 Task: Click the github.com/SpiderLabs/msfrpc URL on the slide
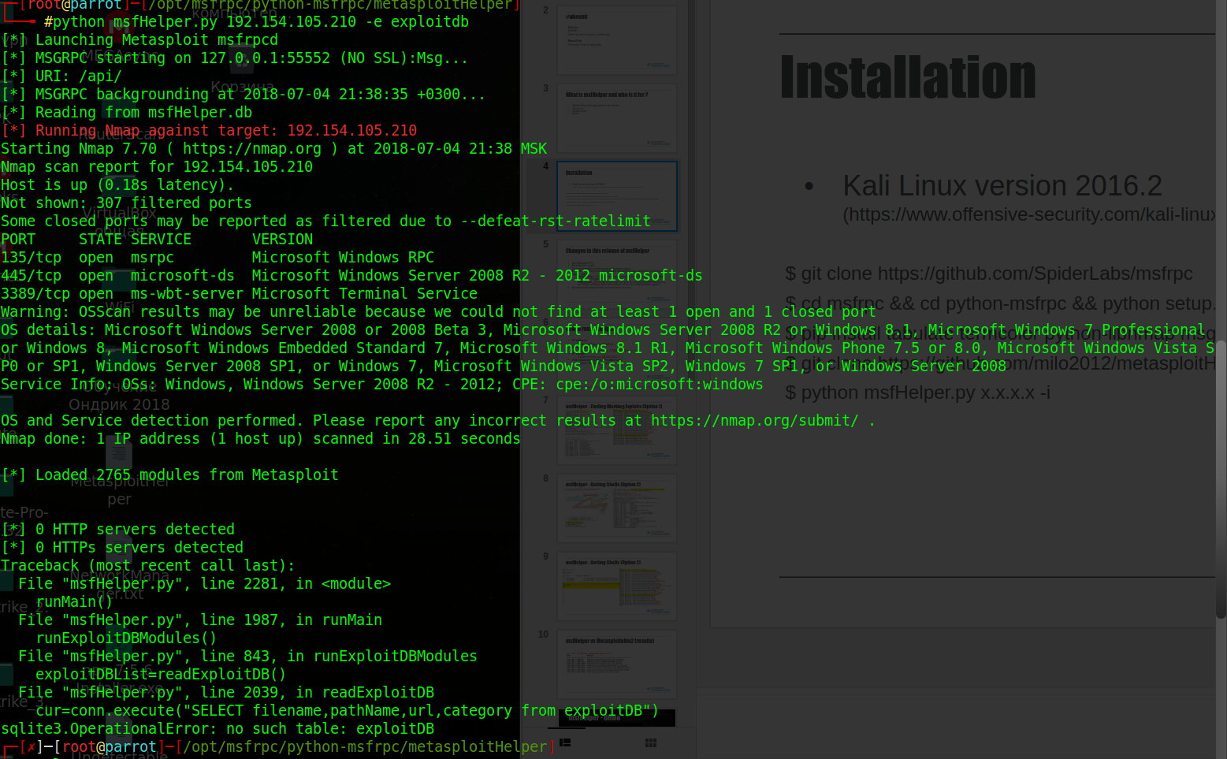[1036, 273]
